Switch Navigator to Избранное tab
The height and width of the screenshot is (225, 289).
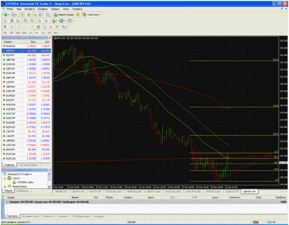[23, 191]
